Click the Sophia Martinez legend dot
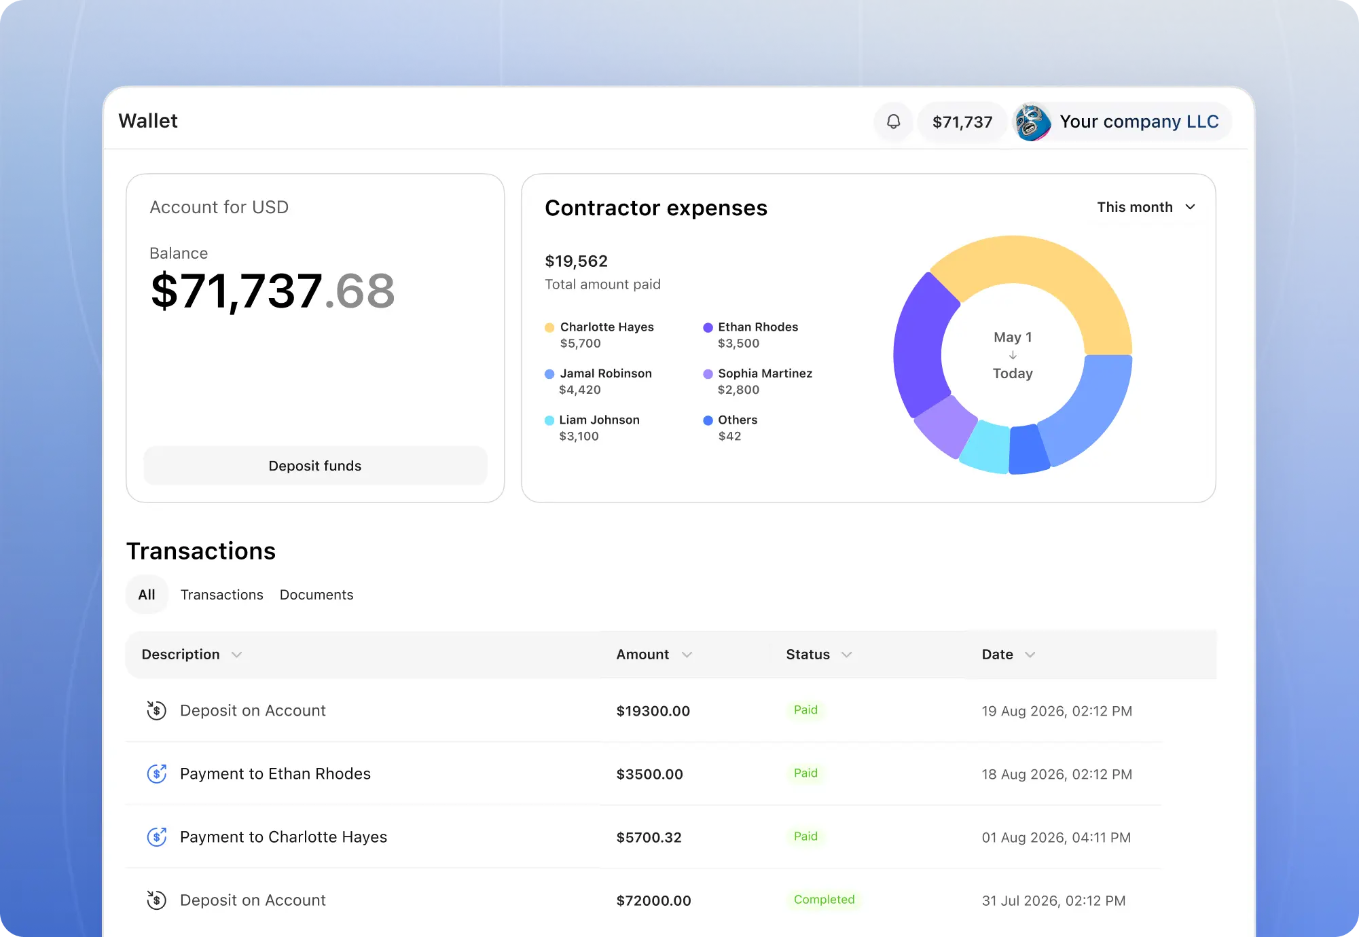The height and width of the screenshot is (937, 1359). point(708,374)
